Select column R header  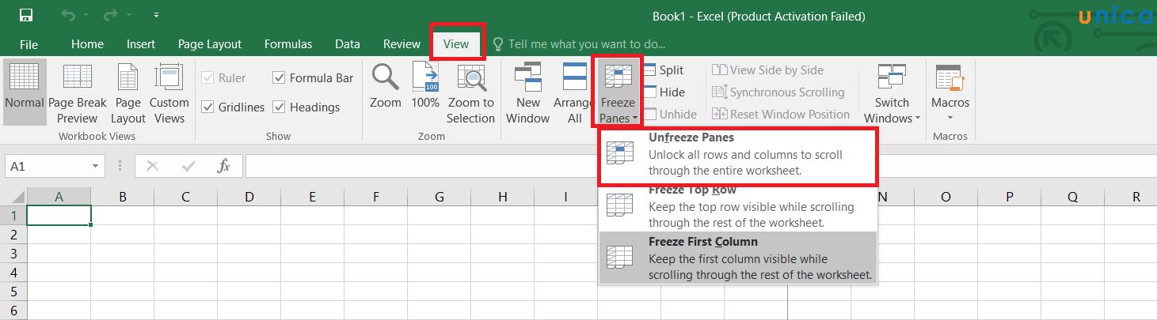coord(1136,197)
